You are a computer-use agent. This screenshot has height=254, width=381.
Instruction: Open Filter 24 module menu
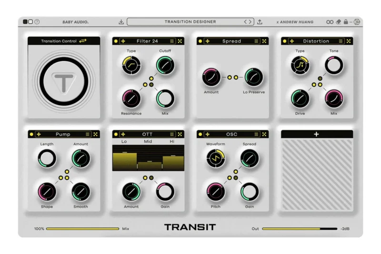(x=172, y=41)
